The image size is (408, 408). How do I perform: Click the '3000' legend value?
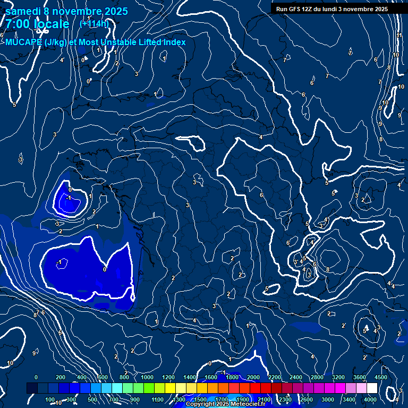[328, 399]
